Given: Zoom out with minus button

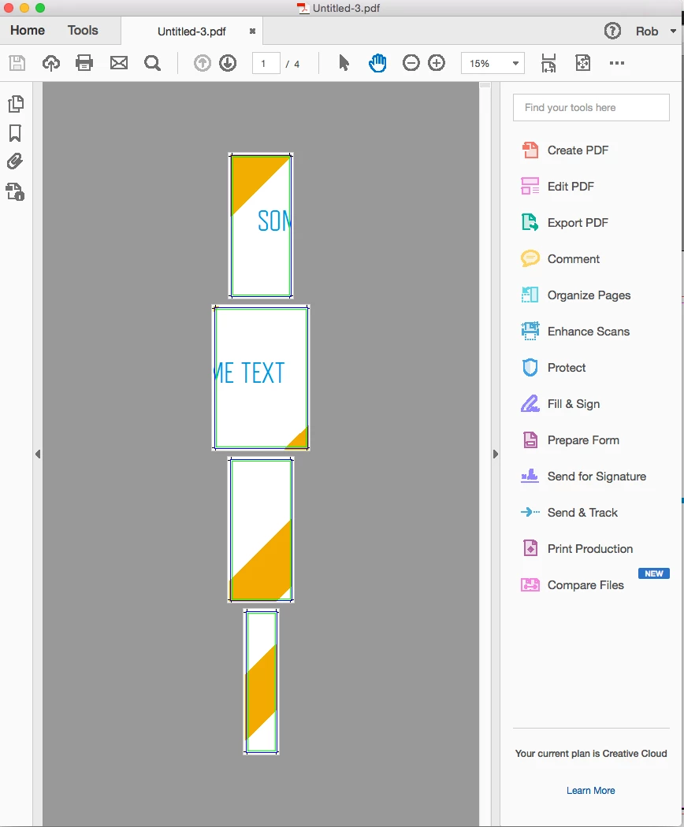Looking at the screenshot, I should click(411, 63).
